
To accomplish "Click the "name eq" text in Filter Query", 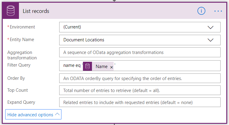I will tap(72, 65).
